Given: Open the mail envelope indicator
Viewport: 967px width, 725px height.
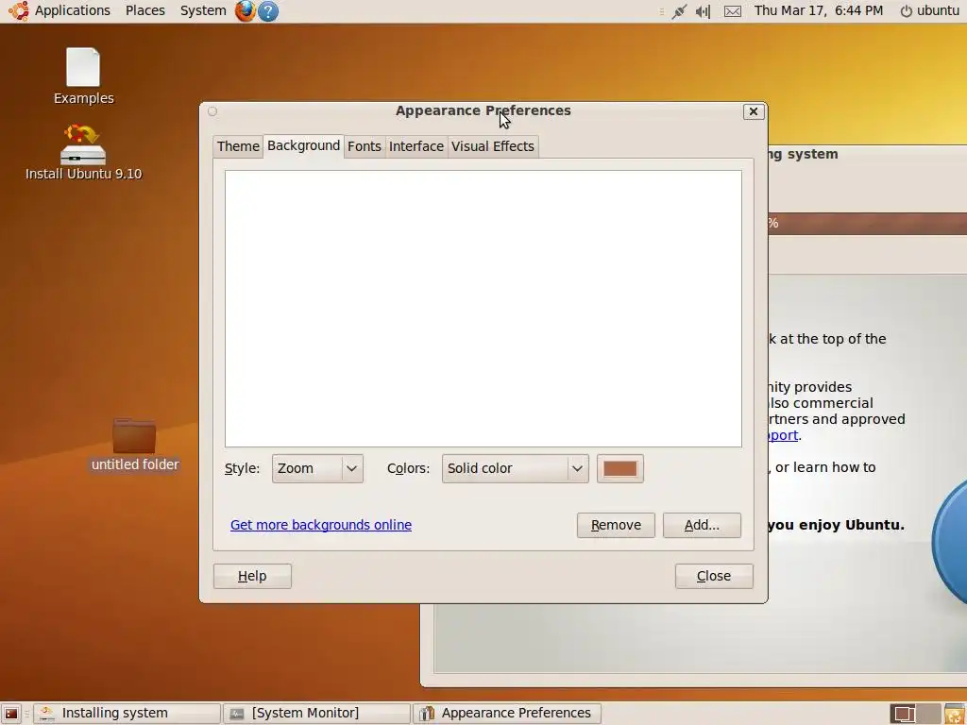Looking at the screenshot, I should 732,11.
